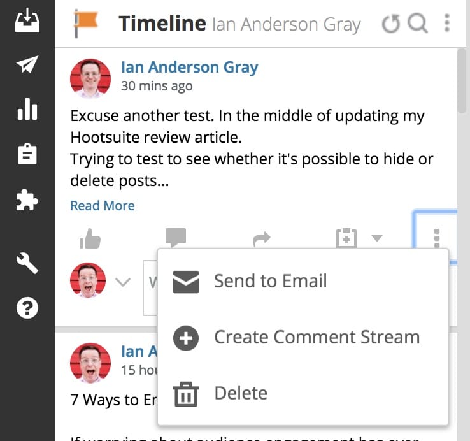Open the Publisher paper plane icon
The height and width of the screenshot is (441, 470).
(x=27, y=64)
